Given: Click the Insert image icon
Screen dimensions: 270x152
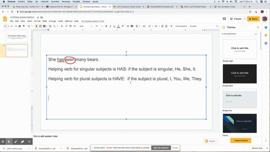Looking at the screenshot, I should [44, 26].
